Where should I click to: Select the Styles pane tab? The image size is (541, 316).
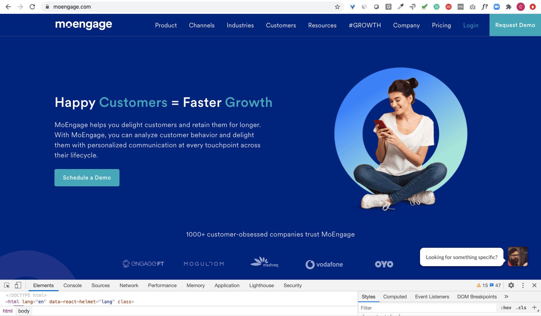tap(369, 297)
